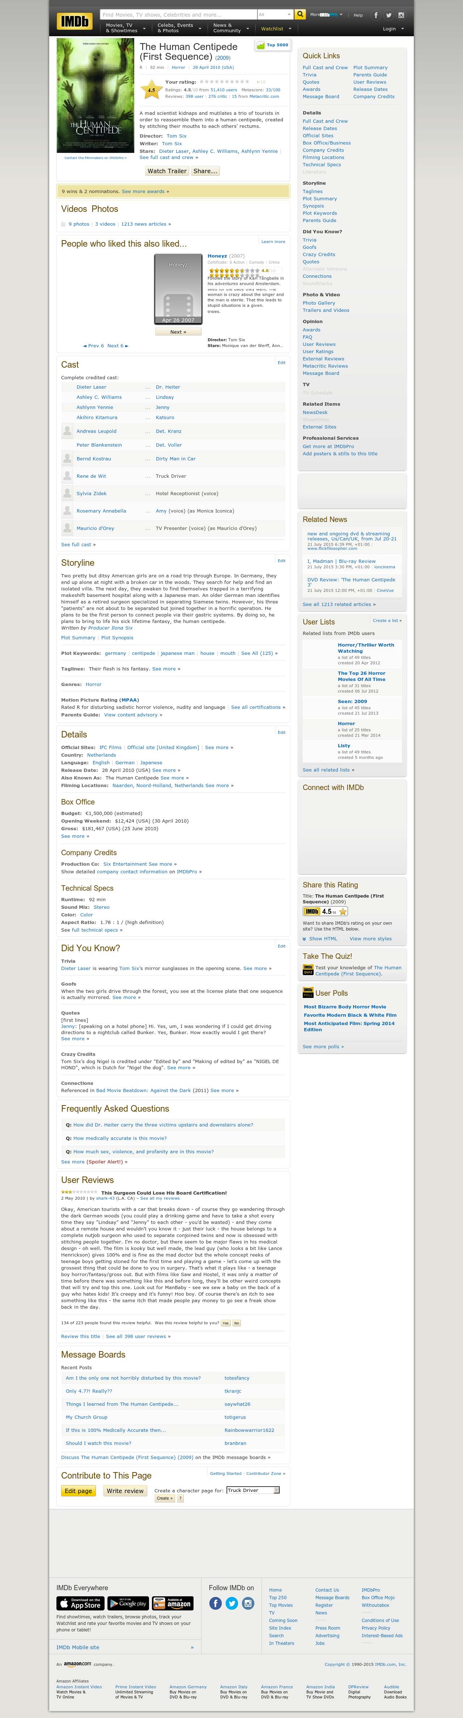Click the IMDb 4.5 rating badge widget
Viewport: 463px width, 1718px height.
325,911
